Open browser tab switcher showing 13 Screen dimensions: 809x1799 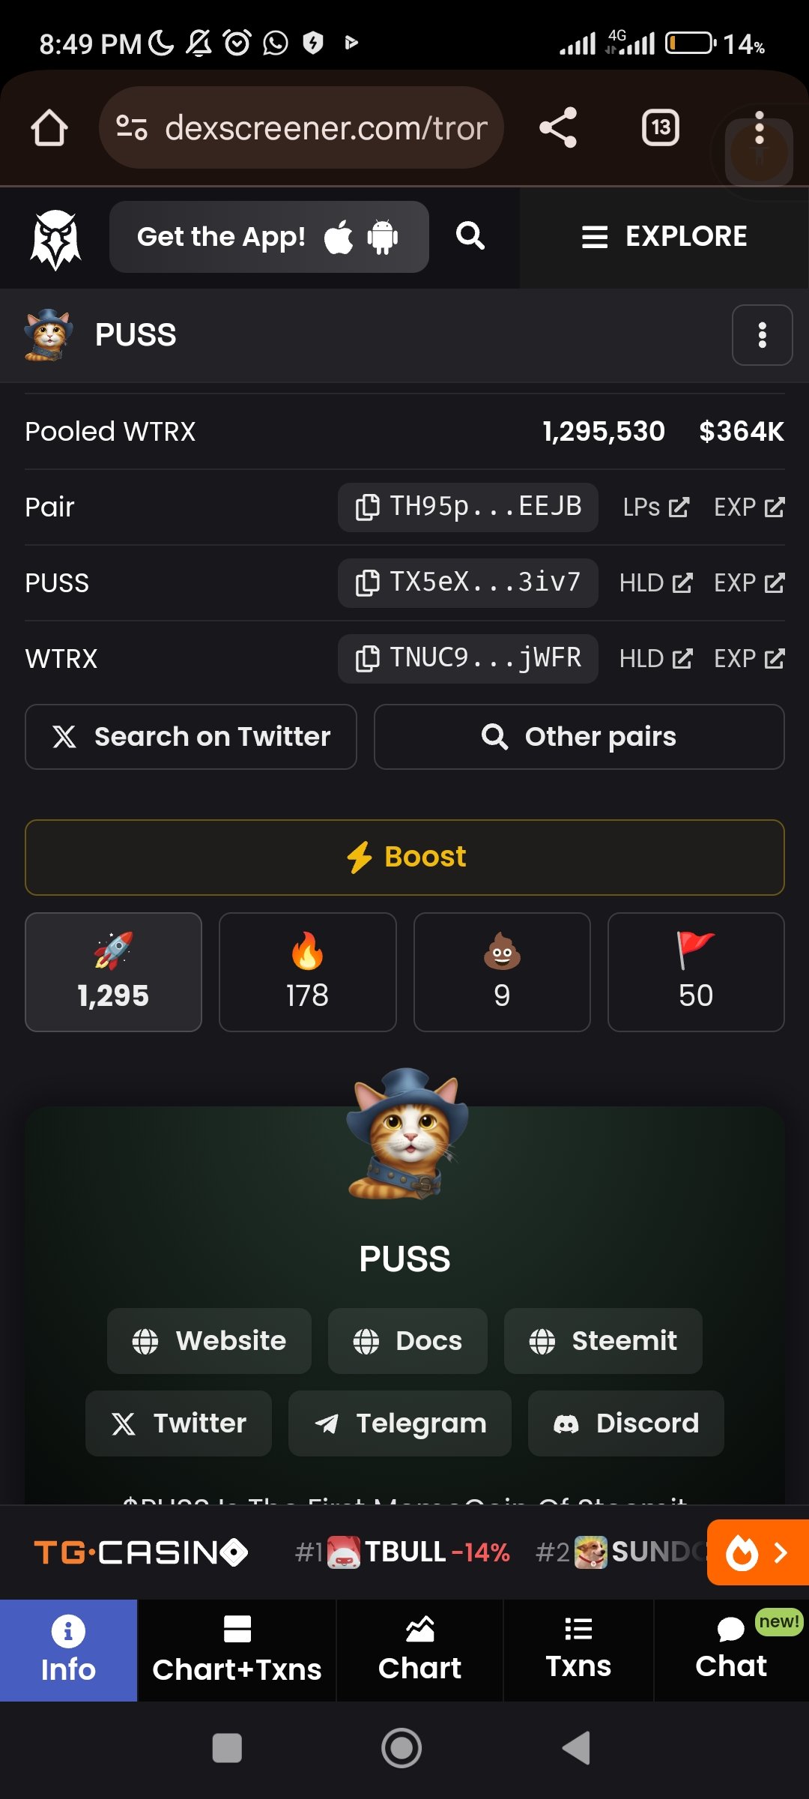click(661, 127)
